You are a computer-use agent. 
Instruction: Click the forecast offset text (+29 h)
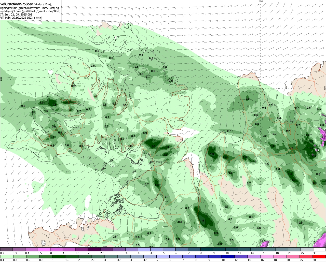tap(37, 18)
